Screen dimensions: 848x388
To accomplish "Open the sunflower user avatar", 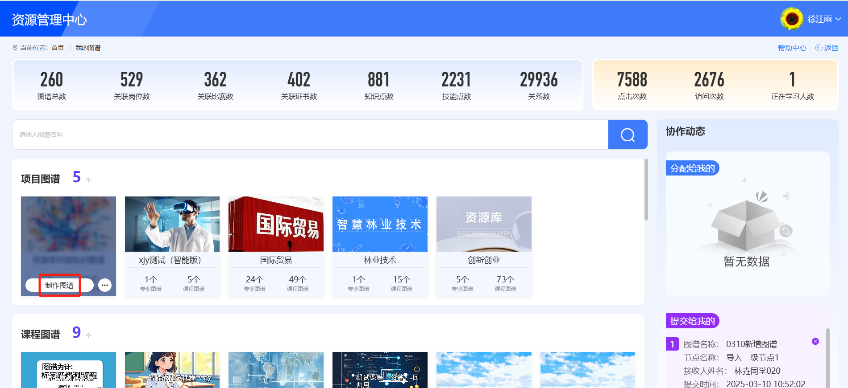I will point(792,19).
